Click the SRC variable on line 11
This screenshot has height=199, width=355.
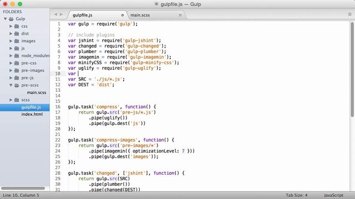[82, 80]
